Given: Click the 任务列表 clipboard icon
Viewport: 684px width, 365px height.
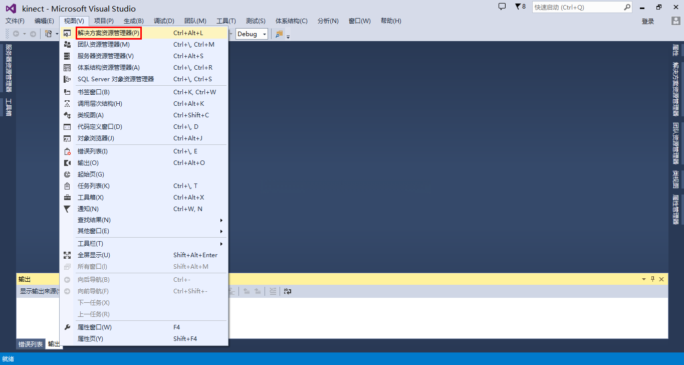Looking at the screenshot, I should point(67,186).
